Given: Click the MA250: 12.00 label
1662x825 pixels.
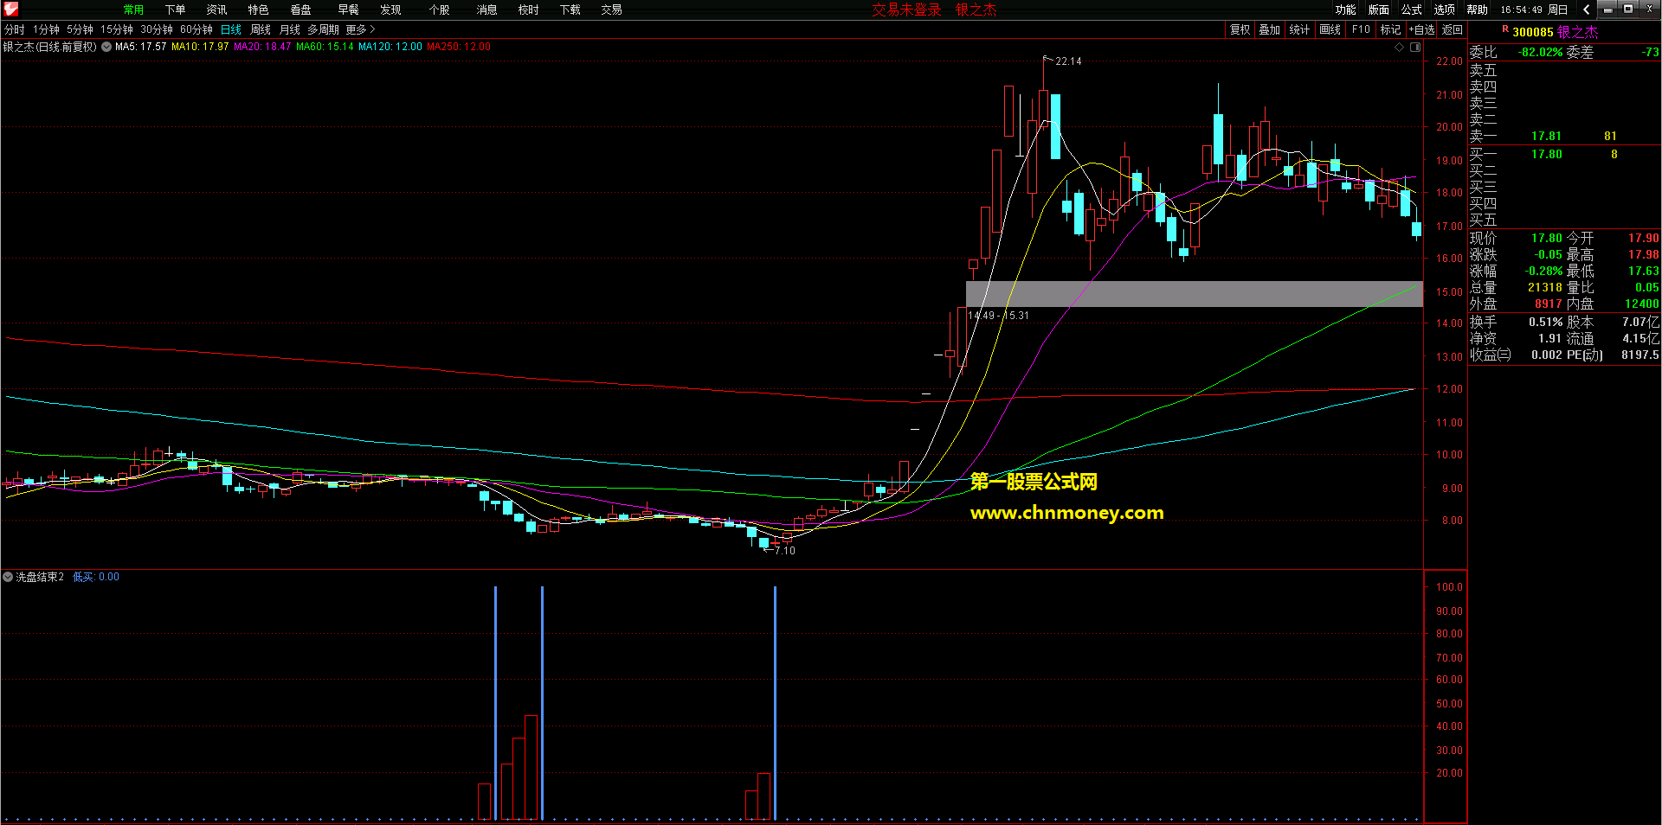Looking at the screenshot, I should 459,47.
